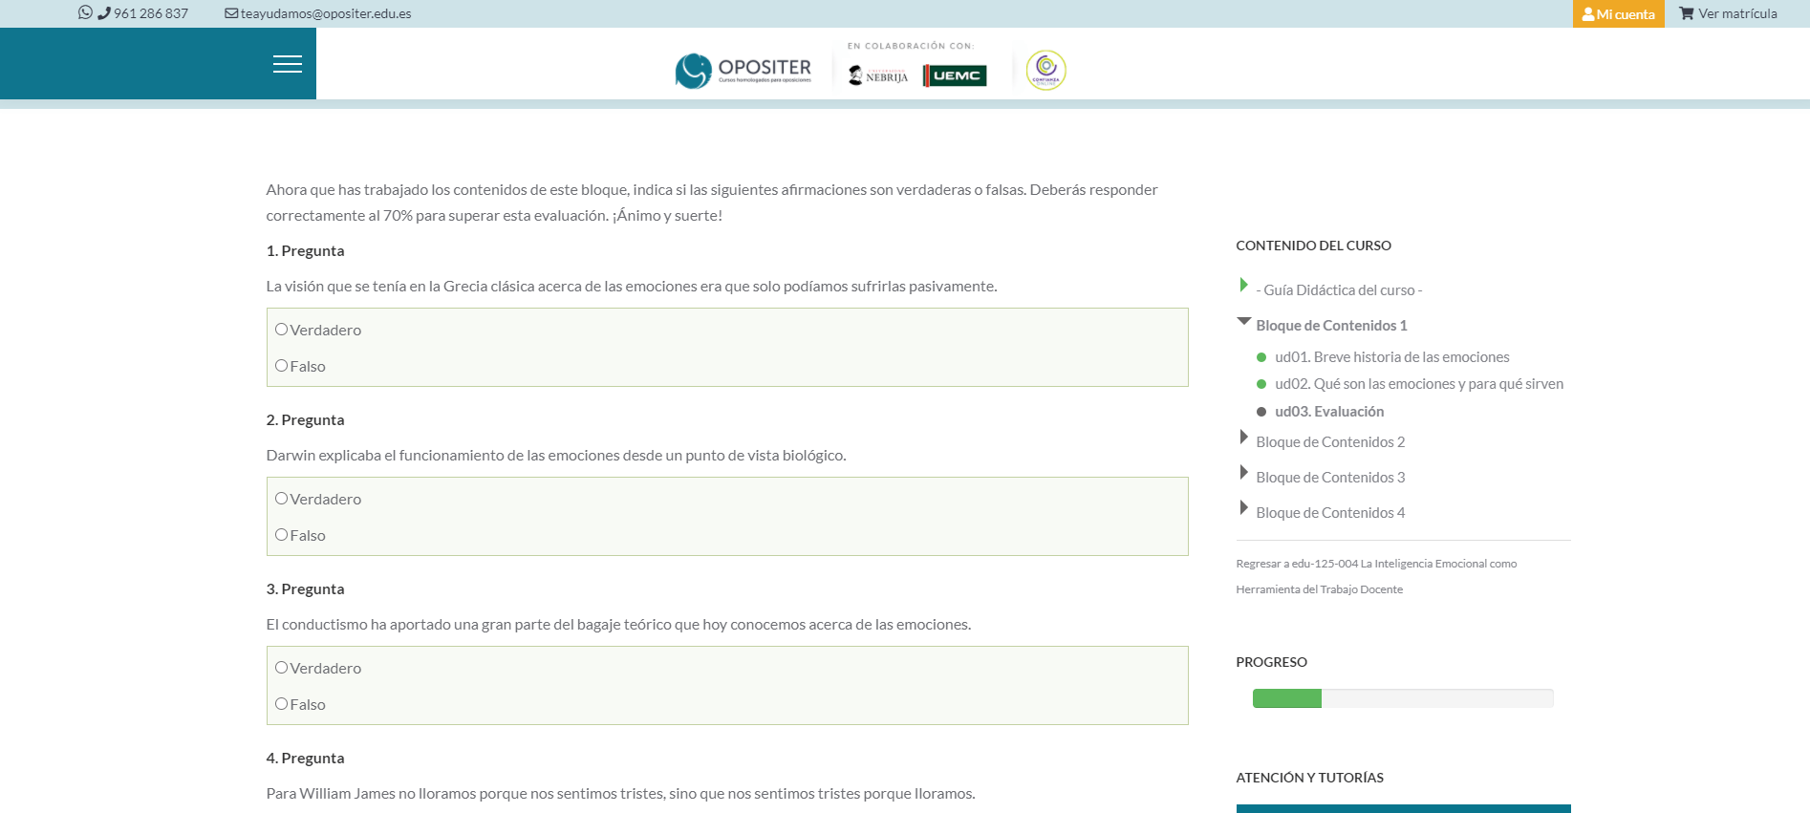Click the Regresar a edu-125-004 course link

pyautogui.click(x=1375, y=565)
